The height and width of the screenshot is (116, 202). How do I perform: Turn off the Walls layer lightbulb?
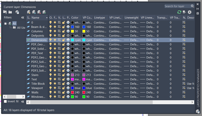50,92
